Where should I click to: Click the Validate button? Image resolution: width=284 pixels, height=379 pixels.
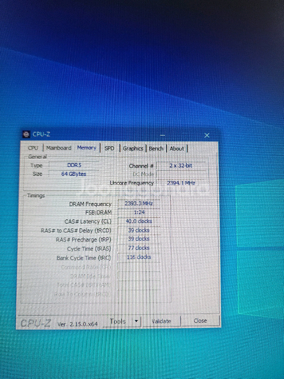pos(161,321)
